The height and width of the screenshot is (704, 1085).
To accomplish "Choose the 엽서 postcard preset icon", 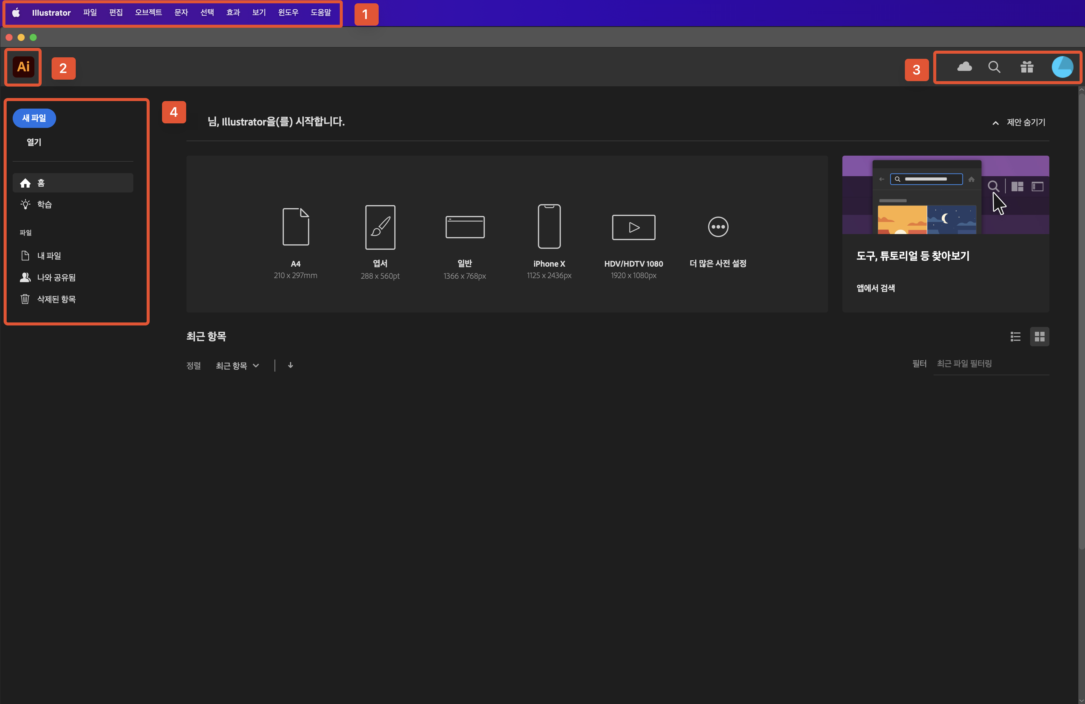I will [x=380, y=227].
